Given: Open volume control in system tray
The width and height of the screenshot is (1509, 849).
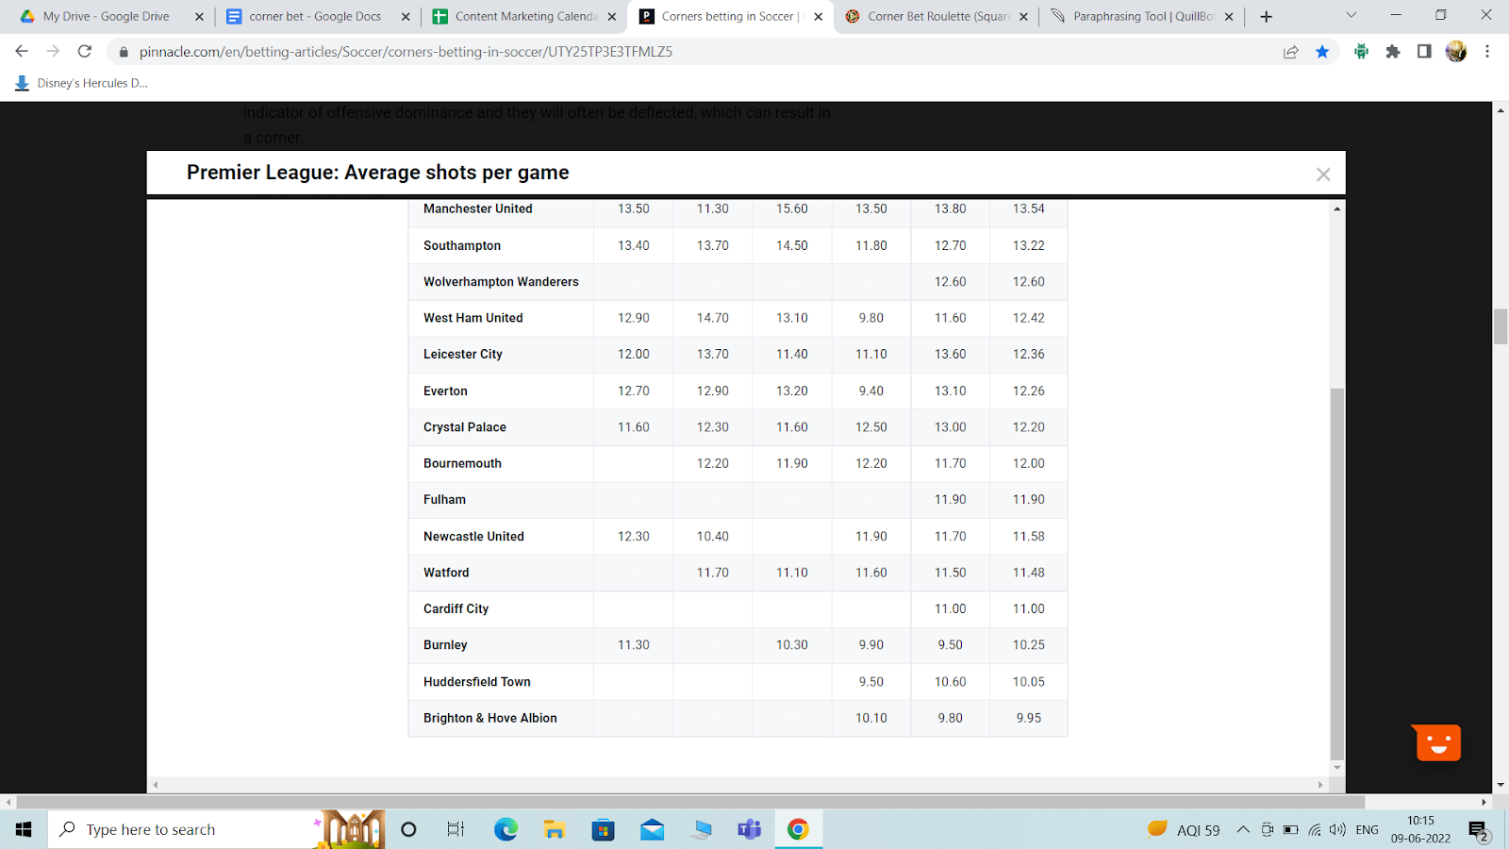Looking at the screenshot, I should point(1337,829).
